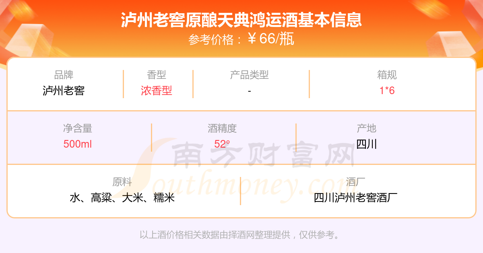This screenshot has width=483, height=253.
Task: Open the red 浓香型 link
Action: pyautogui.click(x=157, y=91)
